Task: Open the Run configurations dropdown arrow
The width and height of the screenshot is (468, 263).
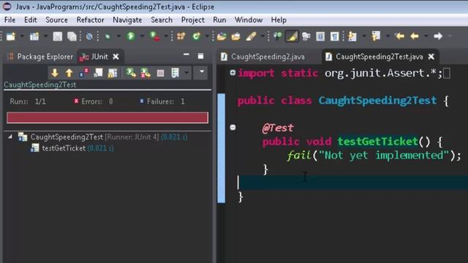Action: (x=142, y=37)
